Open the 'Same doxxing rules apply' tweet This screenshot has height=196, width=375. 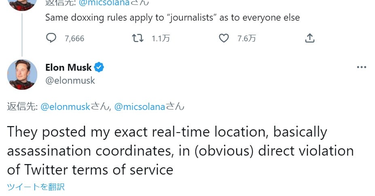(172, 18)
